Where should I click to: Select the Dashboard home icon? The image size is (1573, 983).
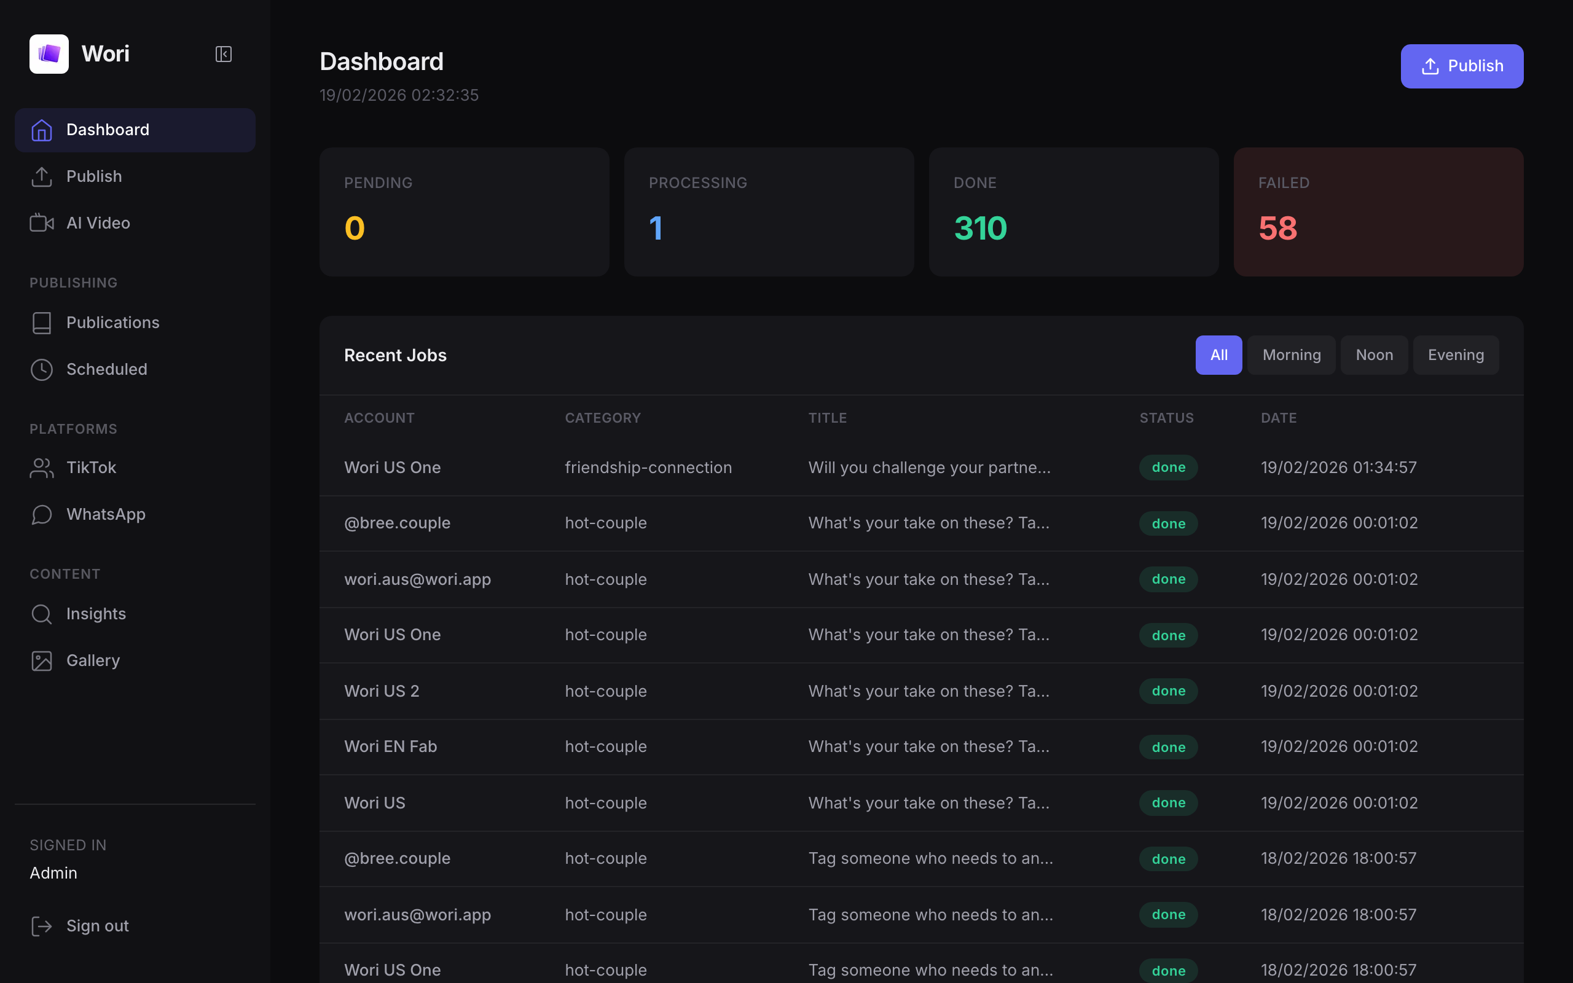tap(42, 130)
